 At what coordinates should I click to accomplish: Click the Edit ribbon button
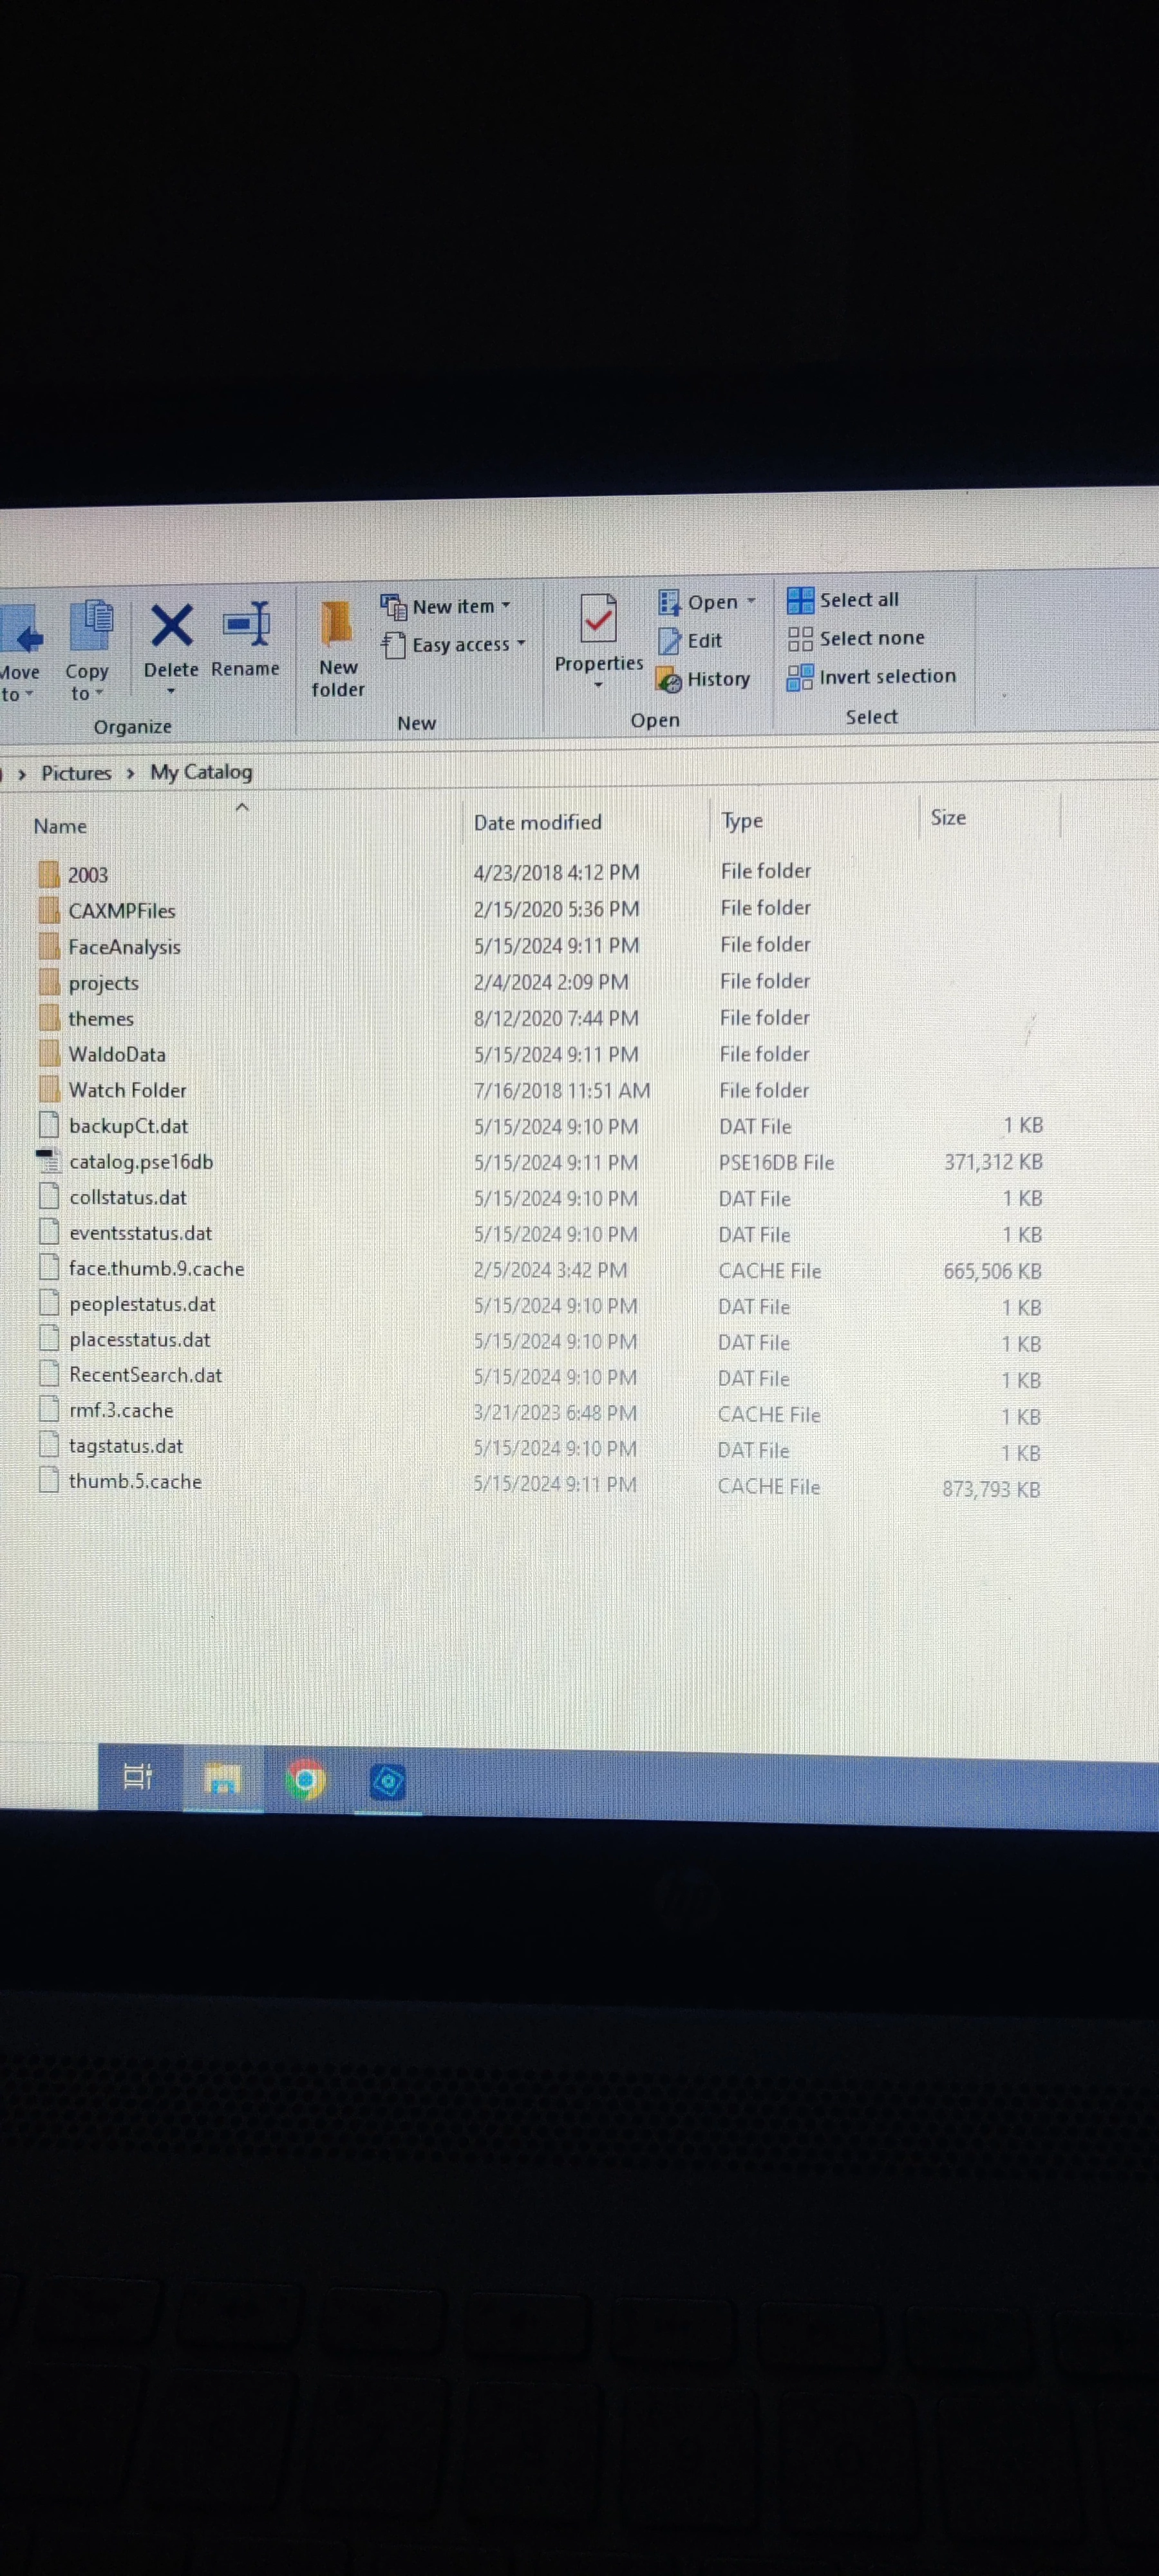(691, 641)
